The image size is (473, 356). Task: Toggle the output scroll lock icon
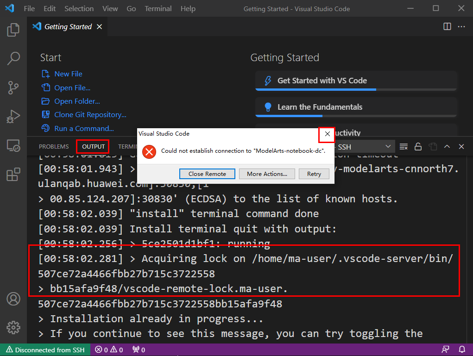pos(418,147)
